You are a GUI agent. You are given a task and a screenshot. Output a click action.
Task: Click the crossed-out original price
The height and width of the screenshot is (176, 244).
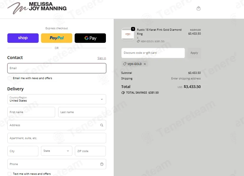point(195,30)
